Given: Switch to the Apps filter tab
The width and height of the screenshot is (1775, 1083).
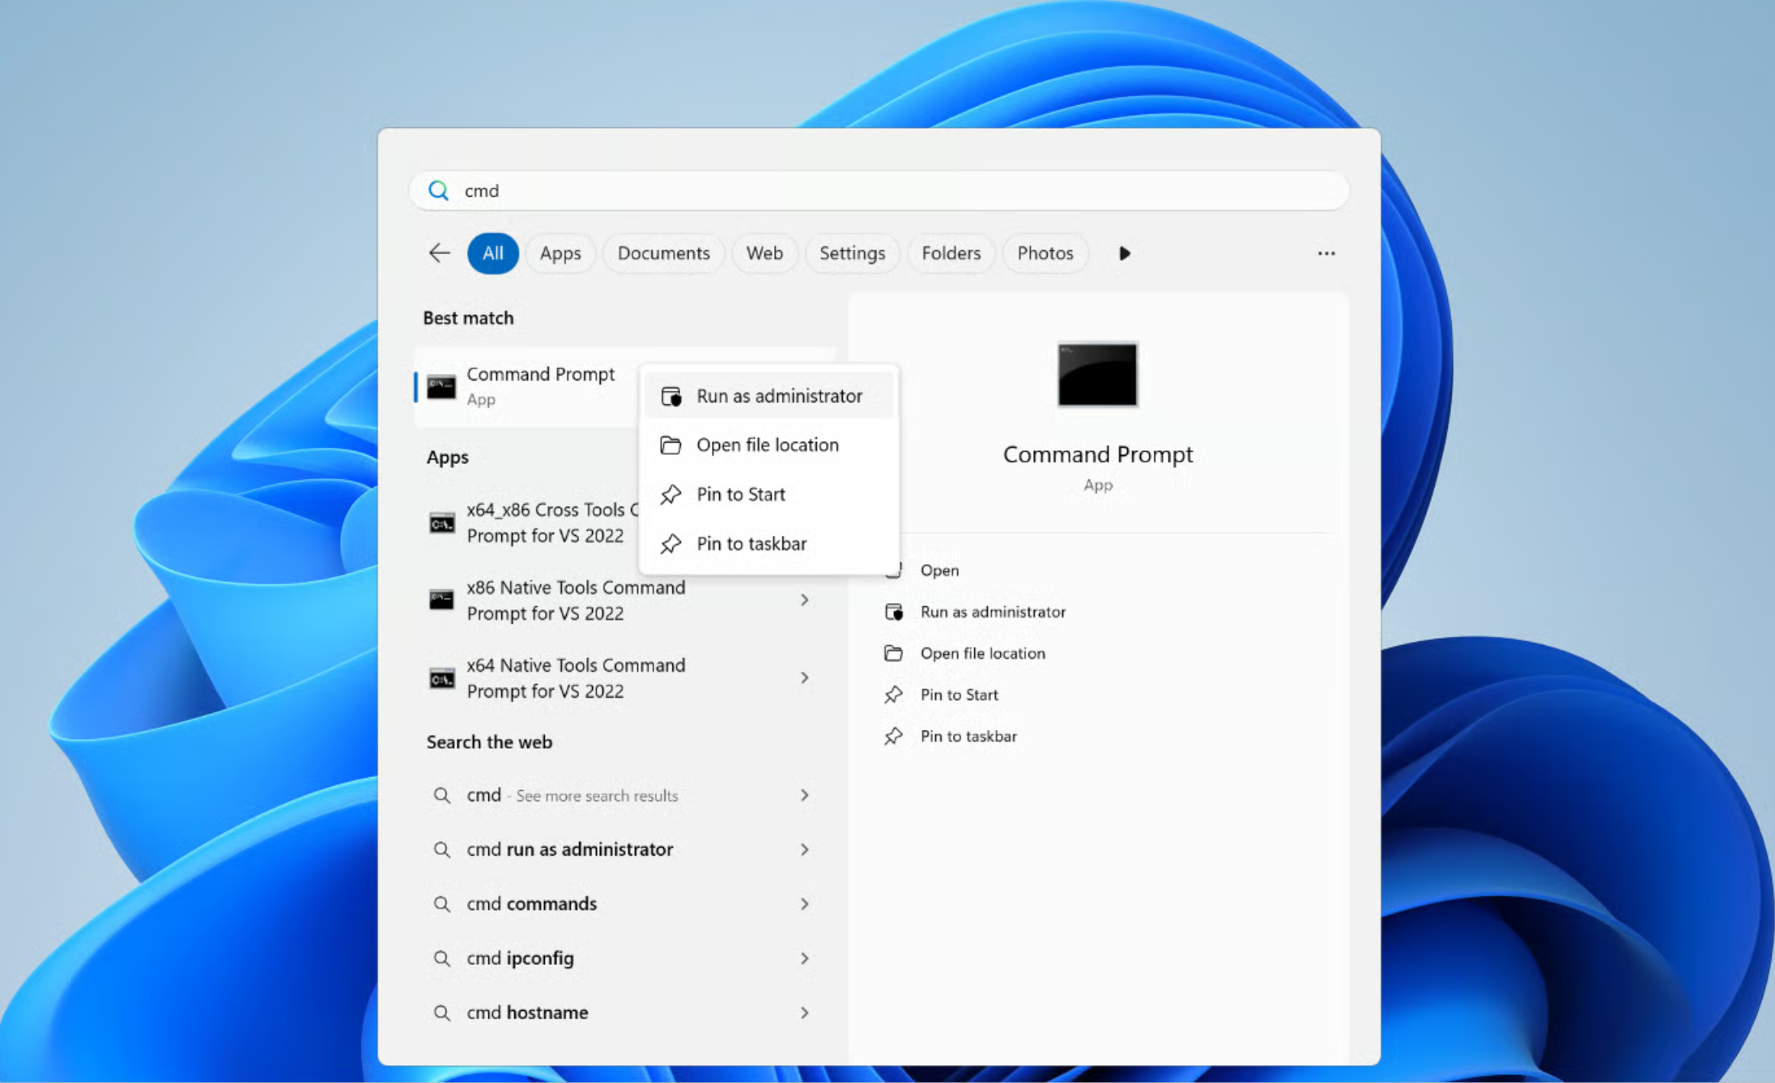Looking at the screenshot, I should click(560, 253).
